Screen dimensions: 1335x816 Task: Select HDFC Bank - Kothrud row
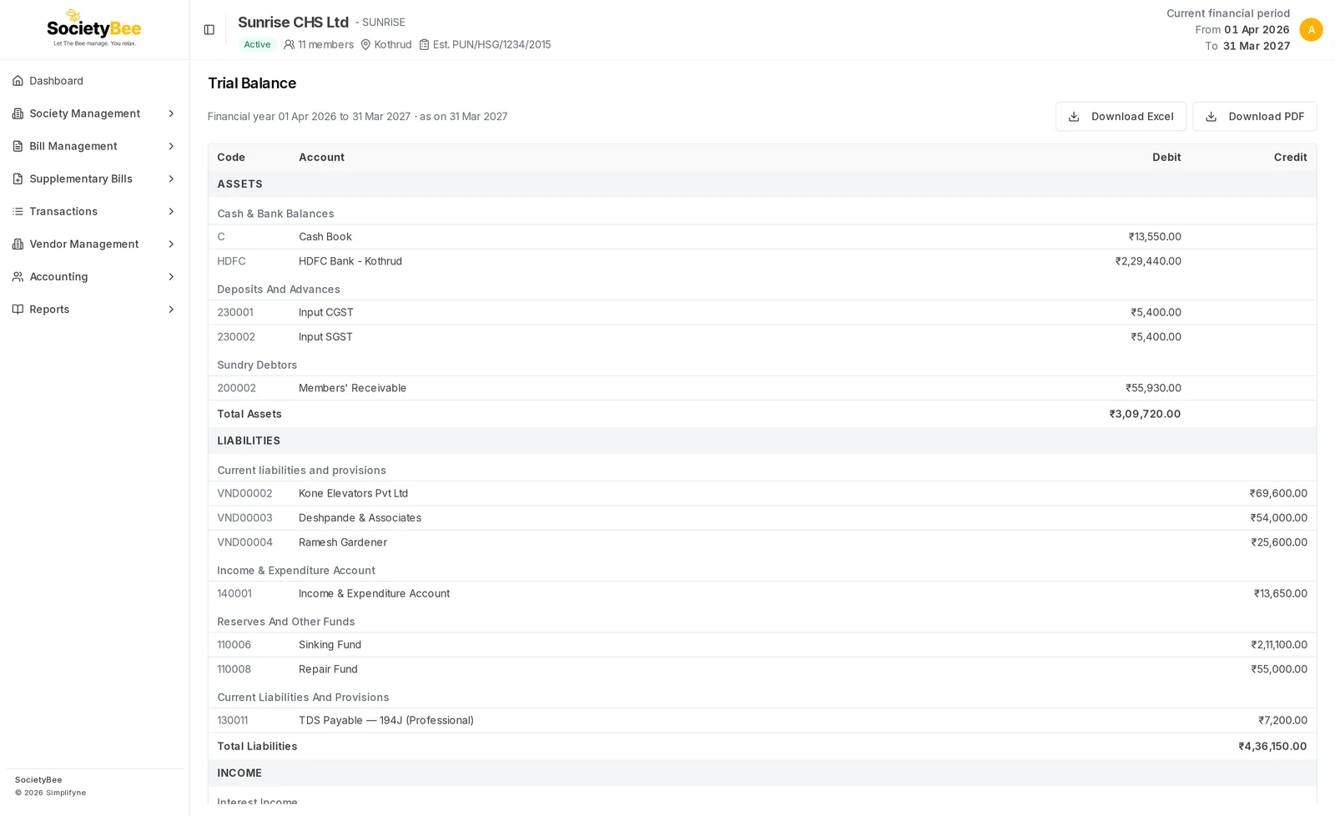point(762,261)
